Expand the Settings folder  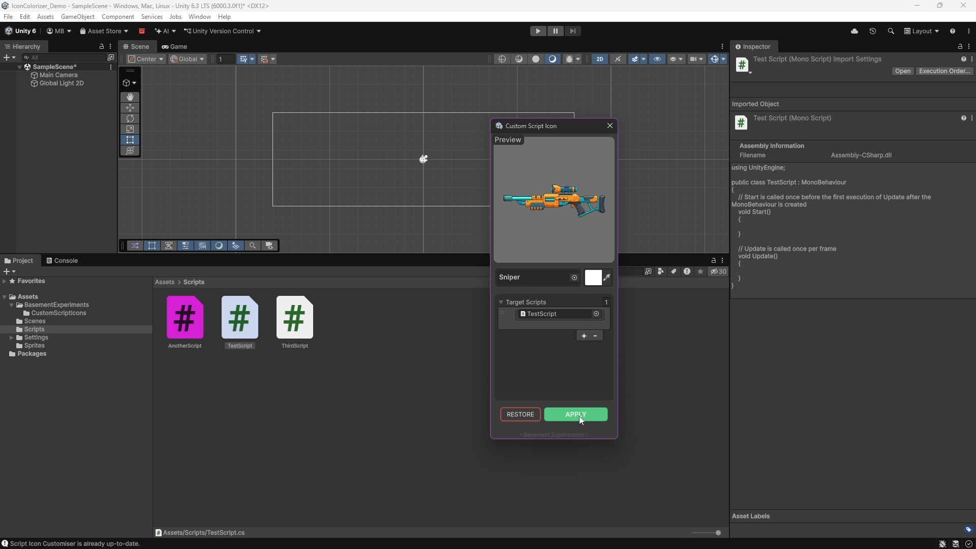tap(11, 338)
